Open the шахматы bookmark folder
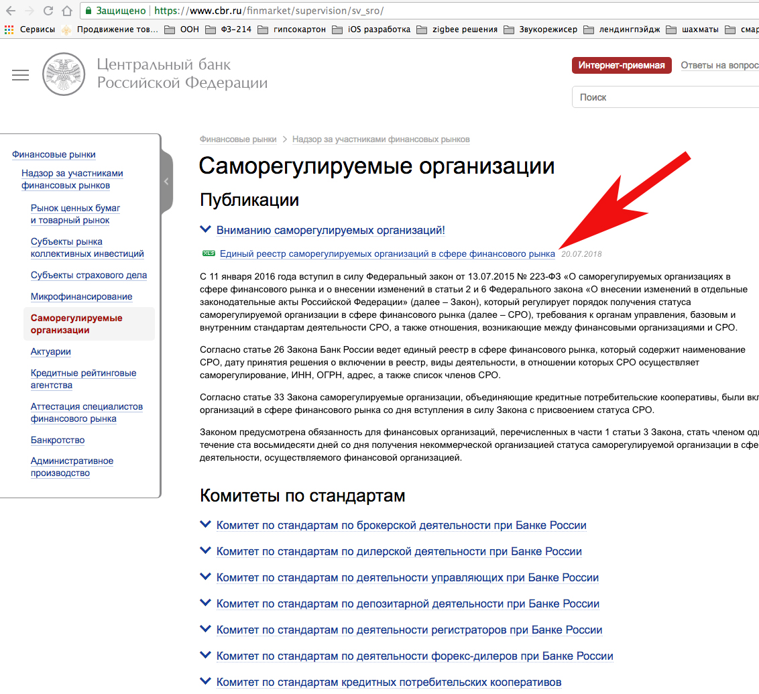 693,30
